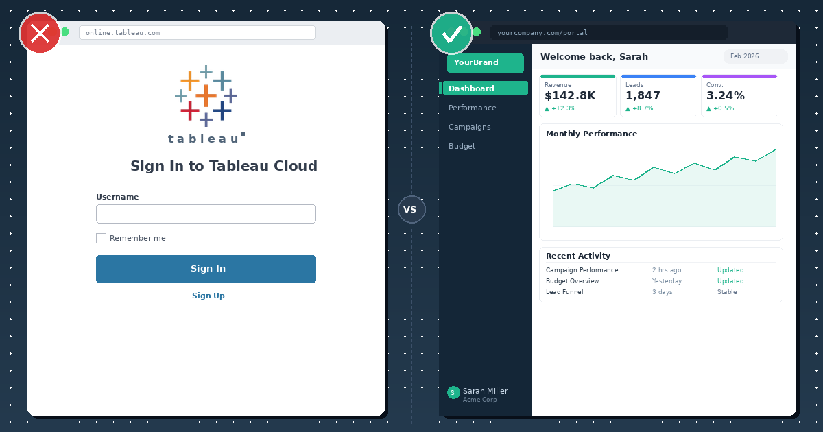This screenshot has height=432, width=823.
Task: Click the Updated status for Campaign Performance
Action: click(730, 270)
